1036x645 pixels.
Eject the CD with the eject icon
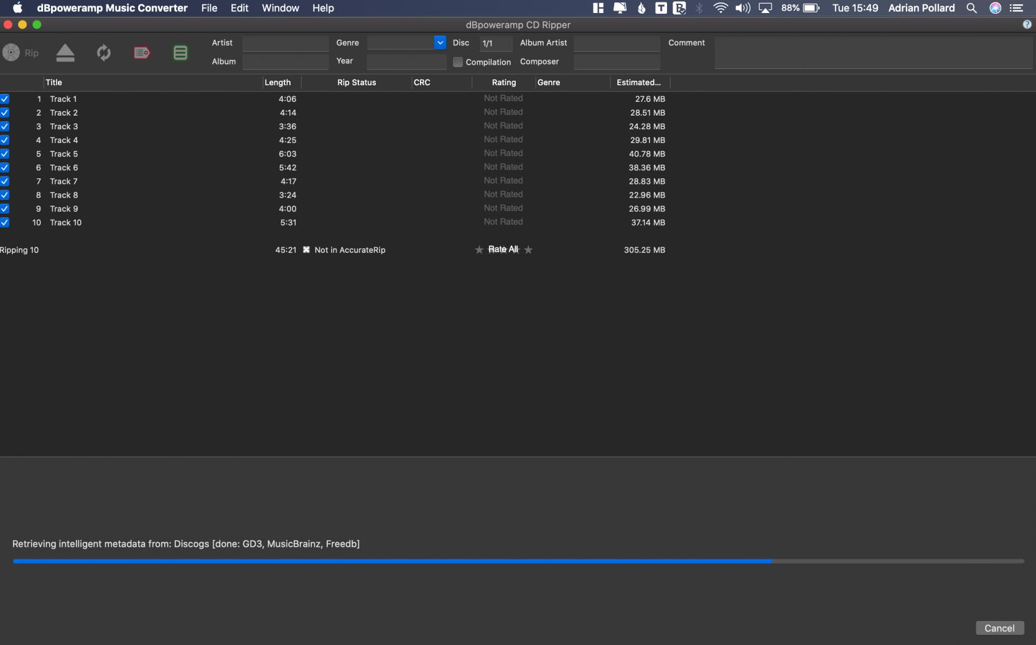coord(65,53)
